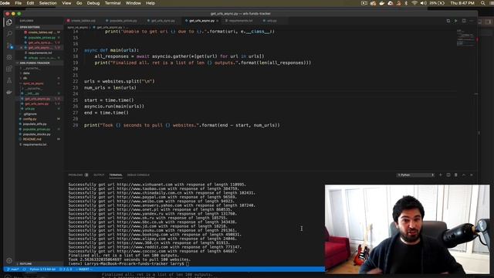Open the Manage gear at the activity bar bottom
Image resolution: width=494 pixels, height=278 pixels.
coord(9,261)
